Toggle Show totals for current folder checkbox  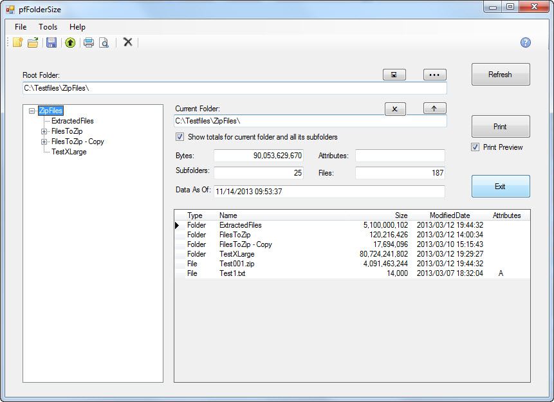[x=180, y=137]
